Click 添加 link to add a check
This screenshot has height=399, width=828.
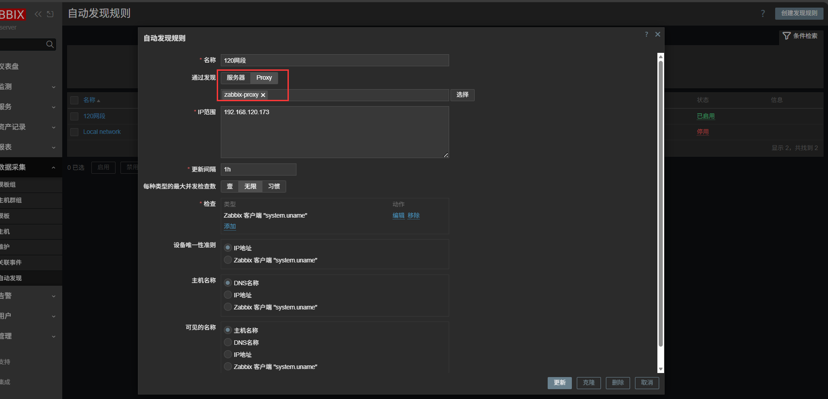pos(230,227)
